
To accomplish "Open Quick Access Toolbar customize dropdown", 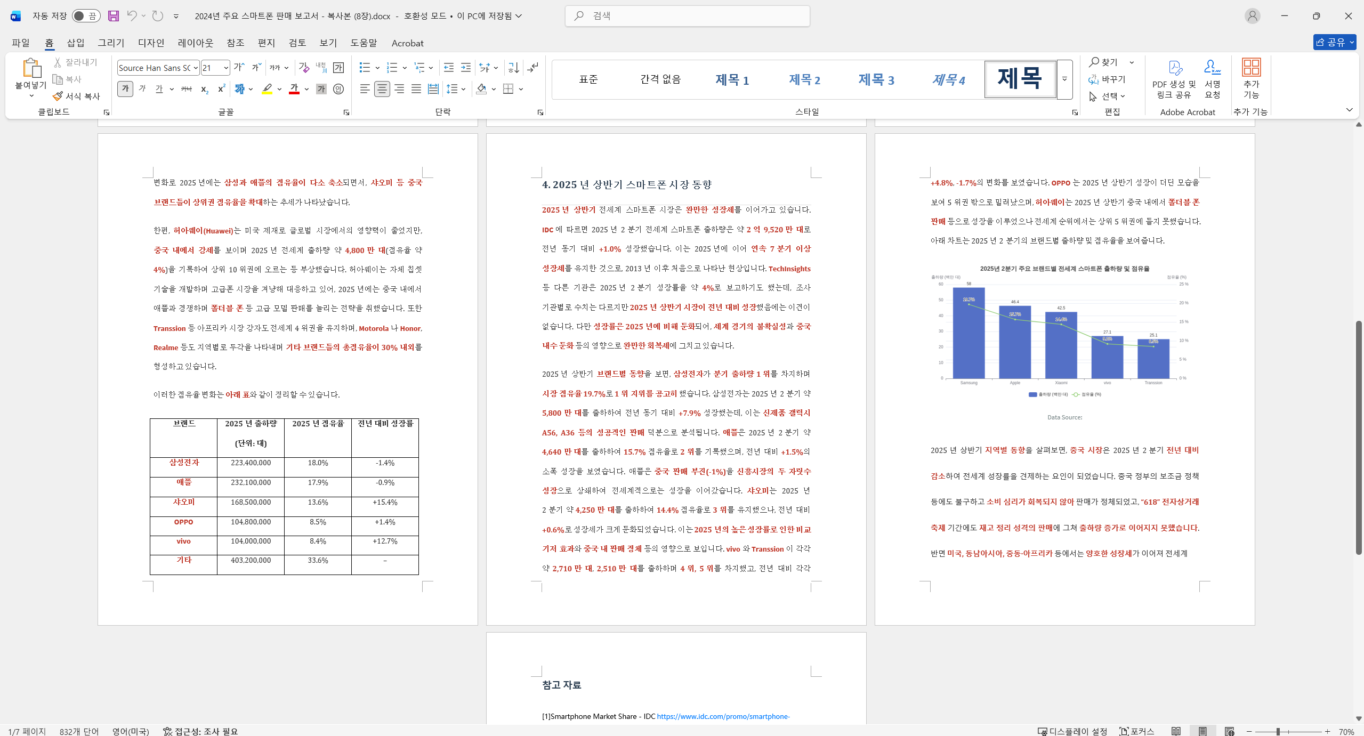I will (x=176, y=16).
